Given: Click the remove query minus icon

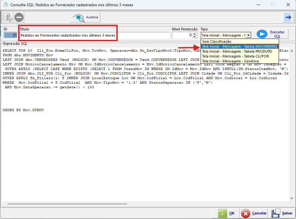Looking at the screenshot, I should pos(19,17).
